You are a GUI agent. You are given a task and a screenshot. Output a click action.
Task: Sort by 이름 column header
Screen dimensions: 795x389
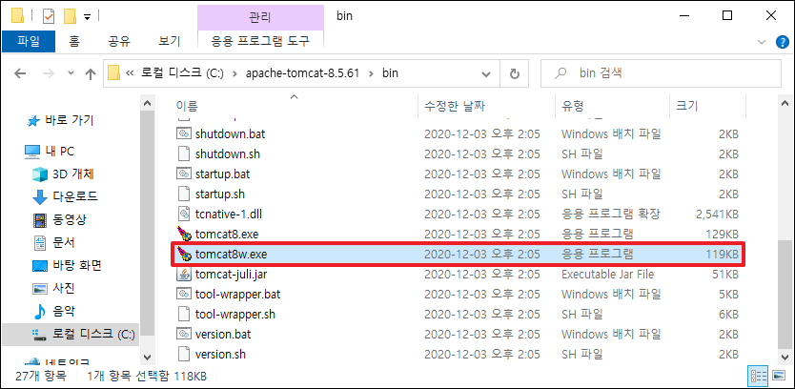(294, 106)
